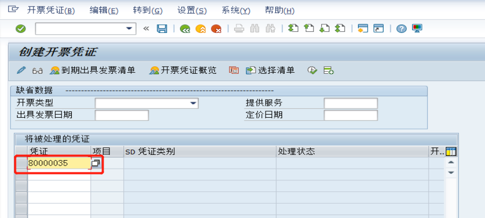Click the table column settings icon
485x218 pixels.
point(451,151)
